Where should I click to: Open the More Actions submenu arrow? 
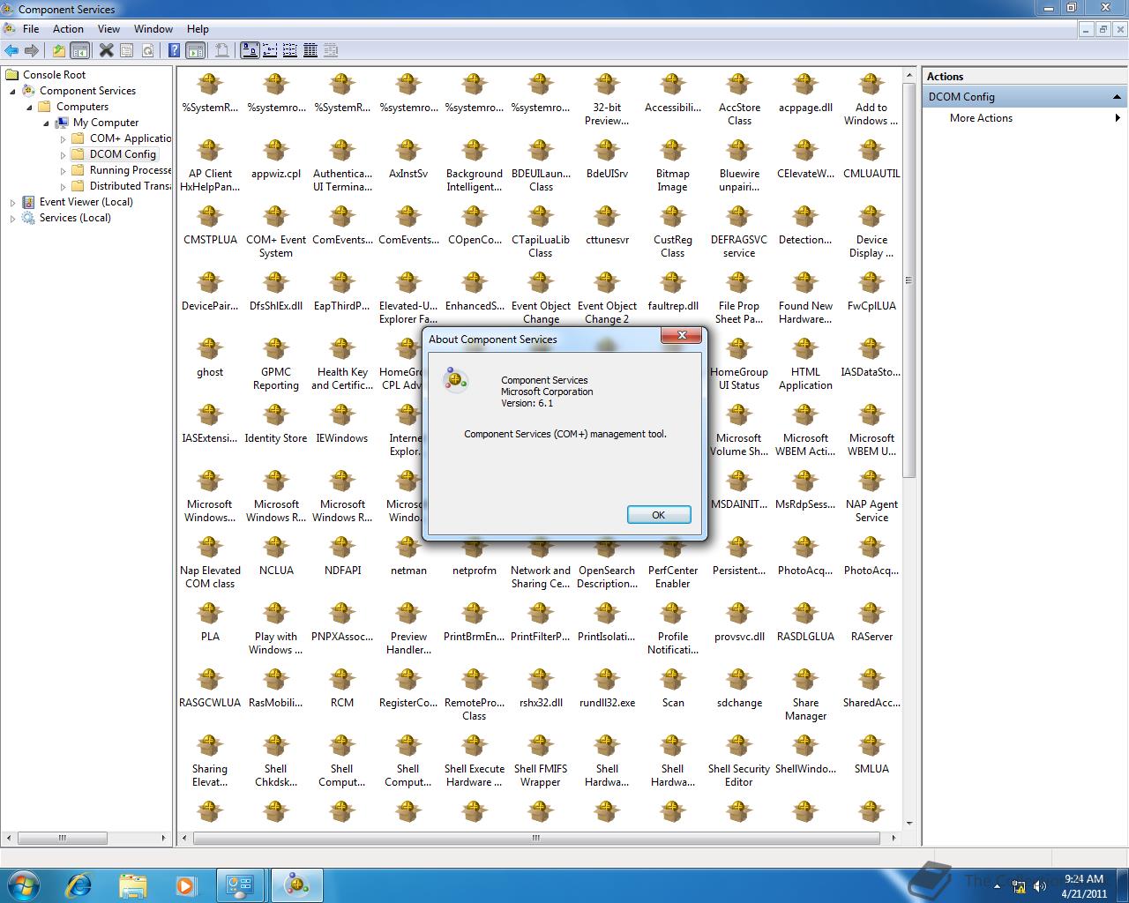(x=1118, y=118)
